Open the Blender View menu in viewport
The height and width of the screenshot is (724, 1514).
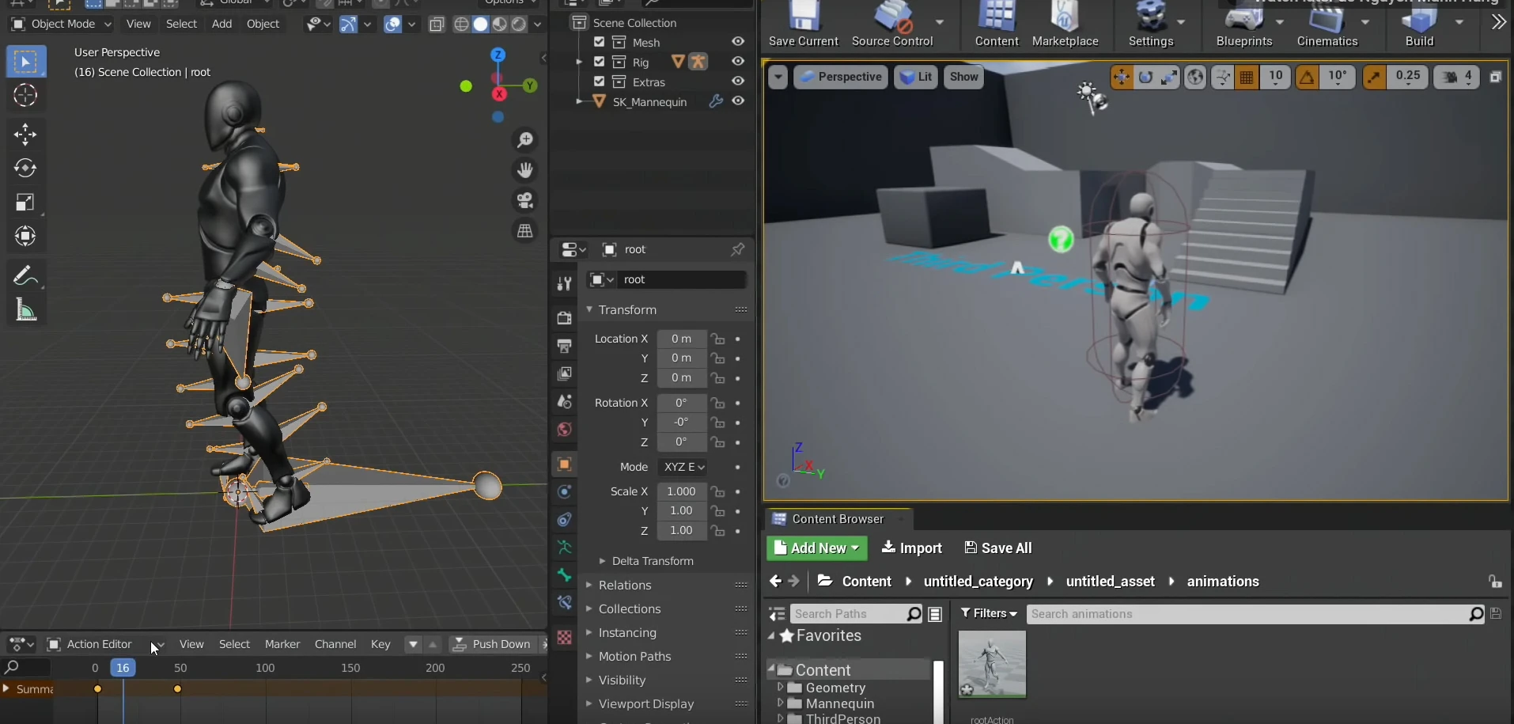pos(138,24)
